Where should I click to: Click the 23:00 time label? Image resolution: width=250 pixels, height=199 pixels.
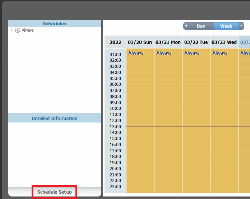(x=115, y=186)
